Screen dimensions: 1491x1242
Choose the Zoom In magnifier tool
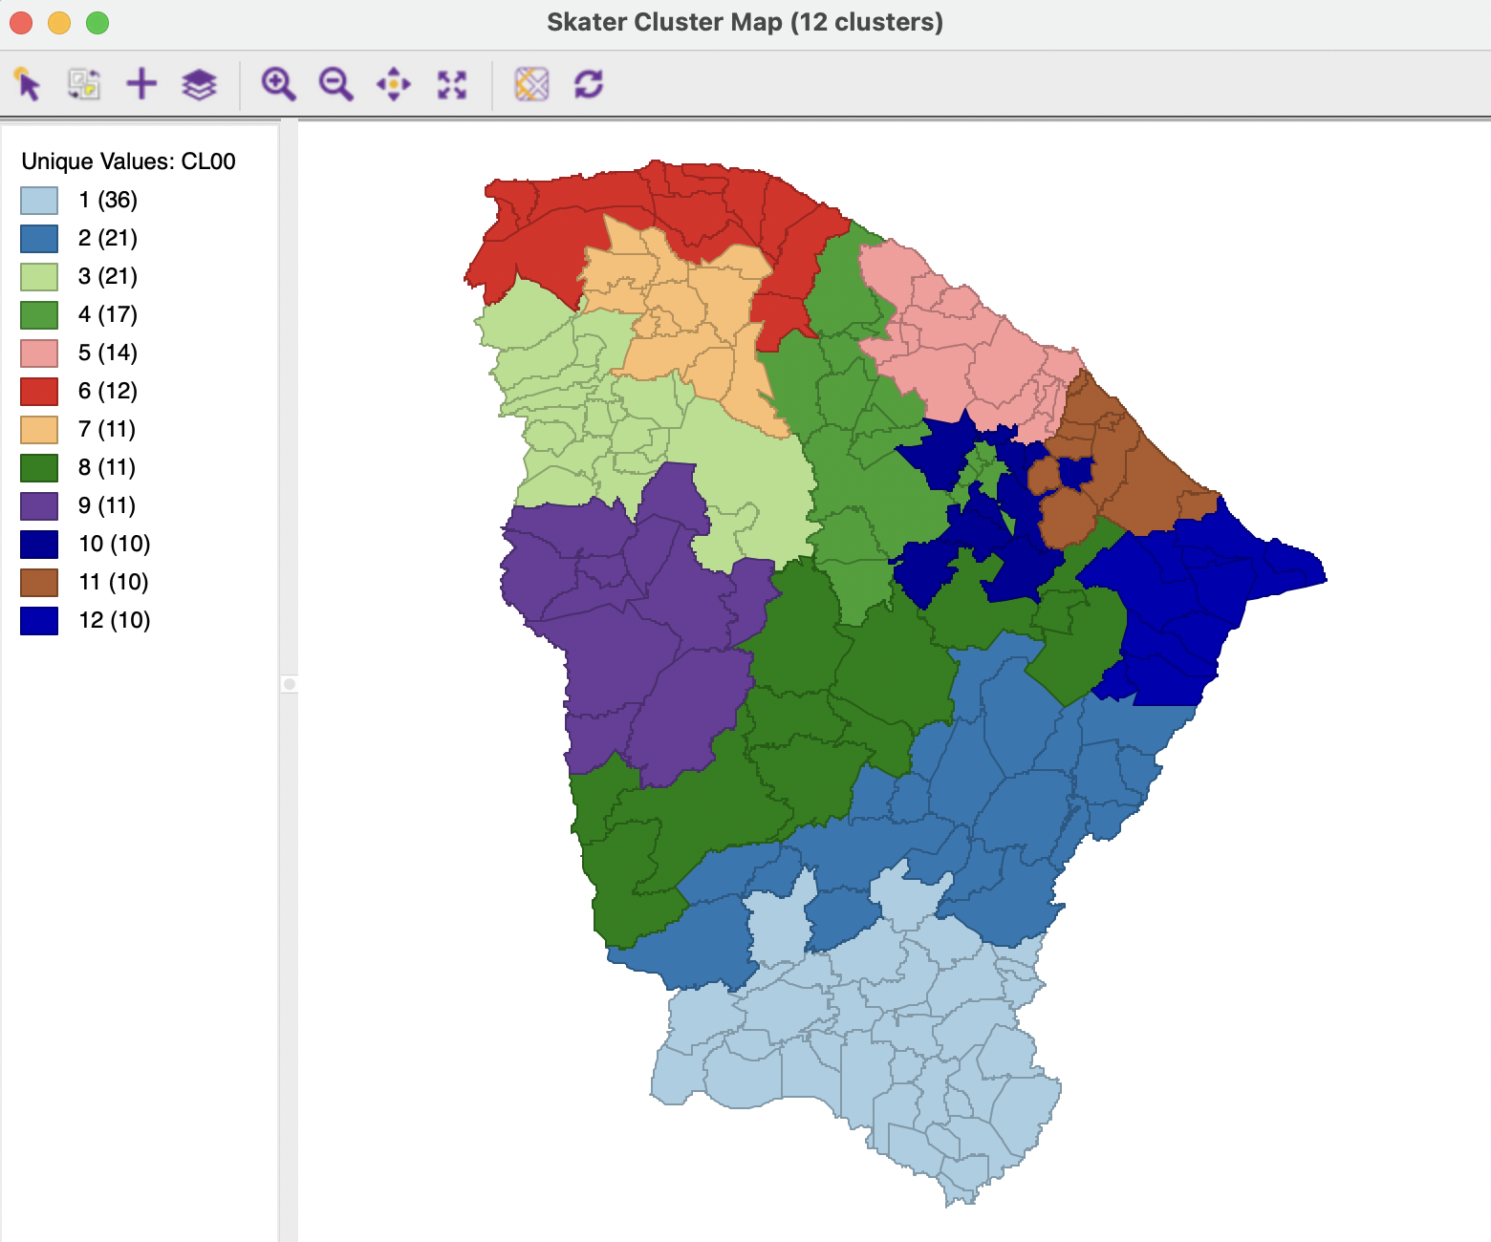click(278, 84)
